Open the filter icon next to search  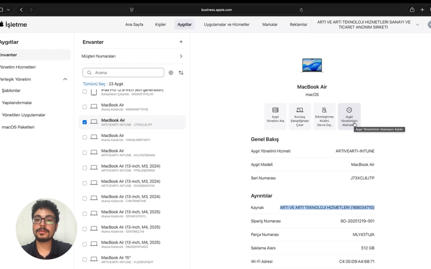coord(171,73)
